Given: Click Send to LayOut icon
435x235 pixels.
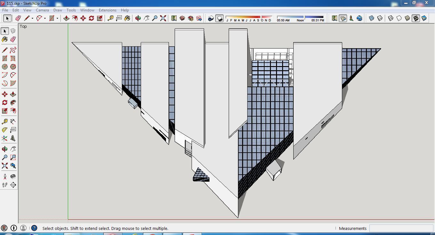Looking at the screenshot, I should 199,19.
